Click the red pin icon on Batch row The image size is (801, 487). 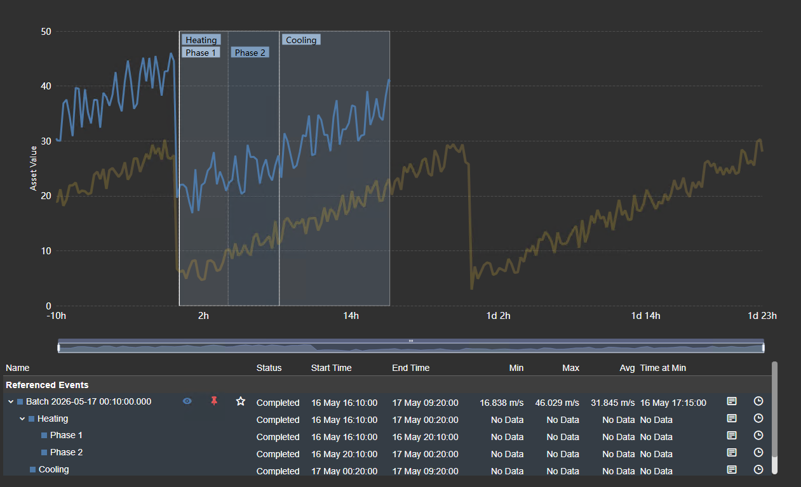pos(214,401)
